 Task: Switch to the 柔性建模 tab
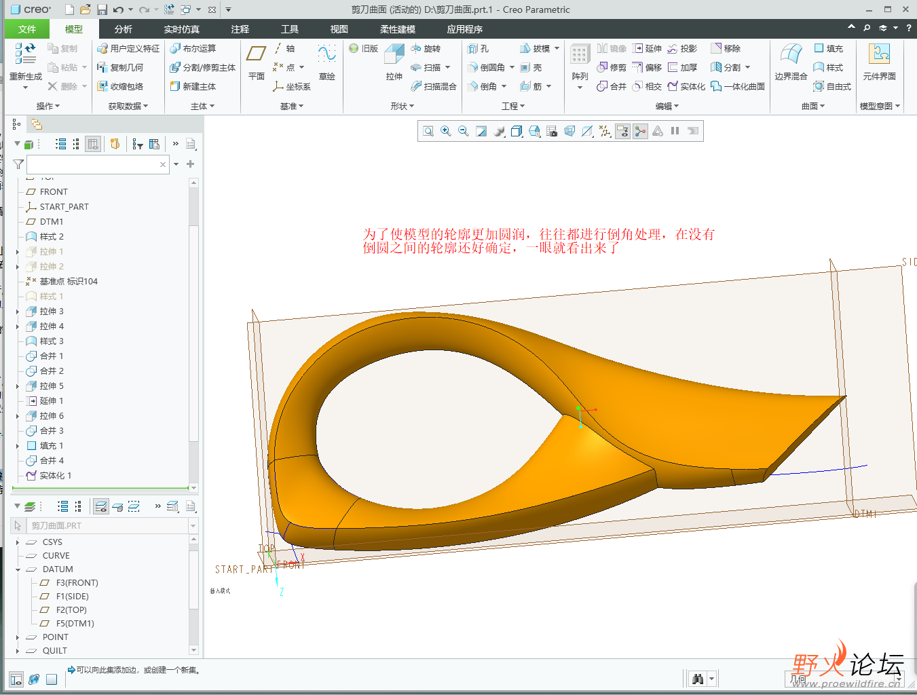pyautogui.click(x=398, y=29)
